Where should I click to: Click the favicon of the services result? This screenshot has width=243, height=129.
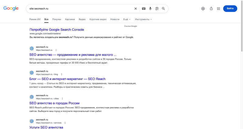pos(32,121)
